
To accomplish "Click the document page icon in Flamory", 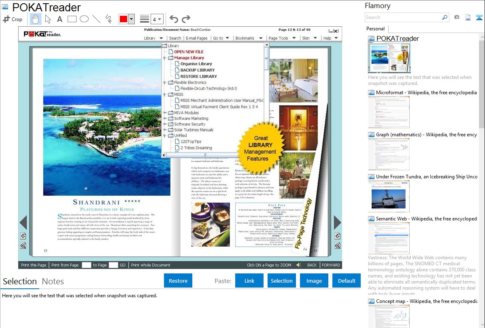I will click(x=468, y=17).
